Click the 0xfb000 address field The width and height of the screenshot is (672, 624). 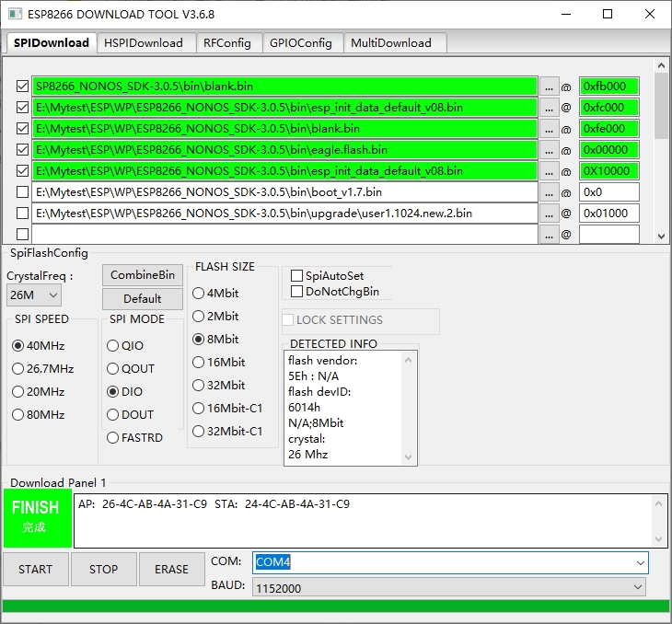609,87
